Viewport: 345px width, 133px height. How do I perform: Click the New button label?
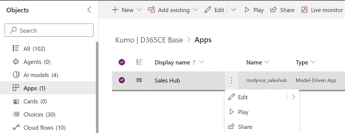tap(128, 10)
